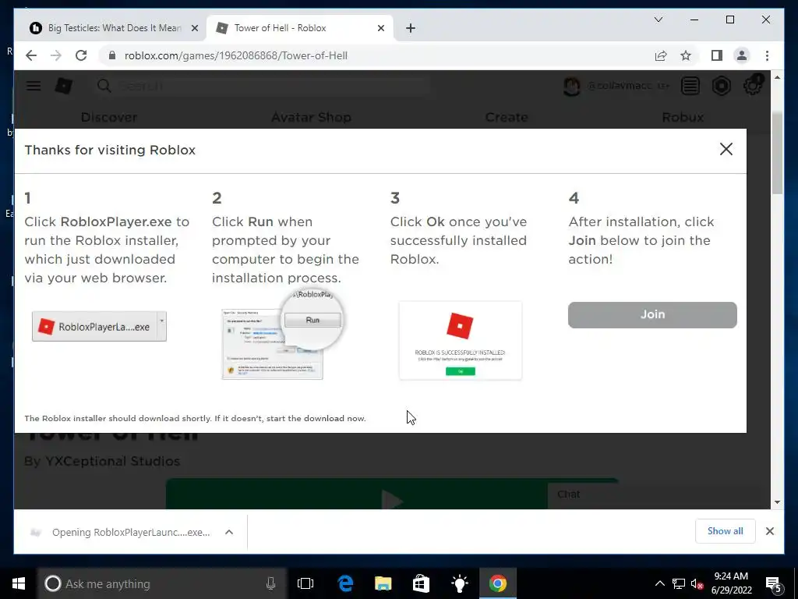Click the Run prompt illustration
The width and height of the screenshot is (798, 599).
click(x=282, y=335)
